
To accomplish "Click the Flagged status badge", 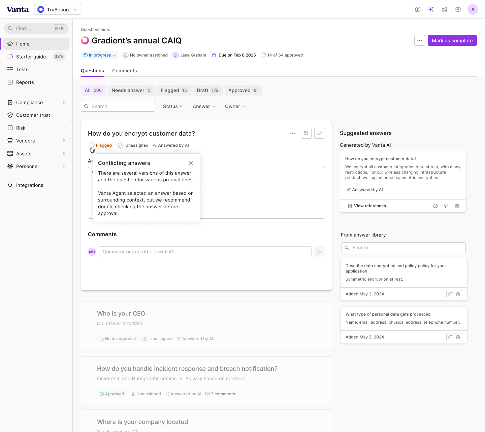I will pos(101,145).
